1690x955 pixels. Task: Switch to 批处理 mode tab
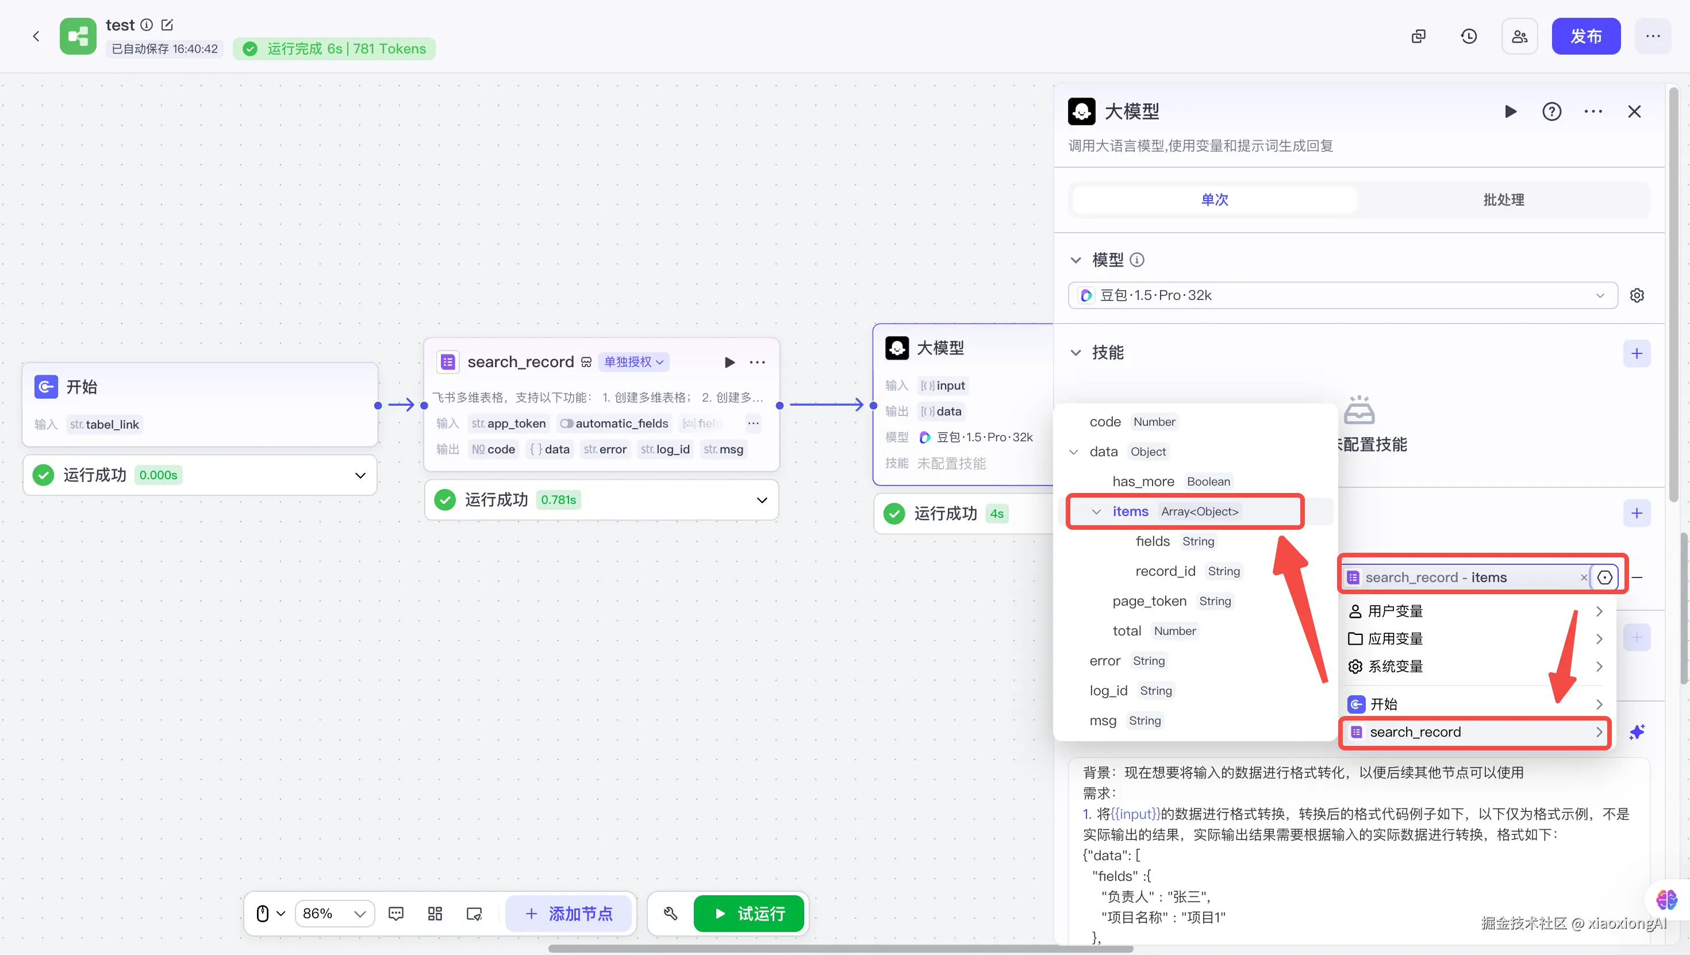click(x=1503, y=199)
